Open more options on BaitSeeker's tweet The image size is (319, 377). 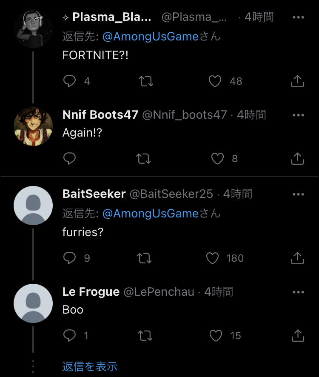(299, 194)
